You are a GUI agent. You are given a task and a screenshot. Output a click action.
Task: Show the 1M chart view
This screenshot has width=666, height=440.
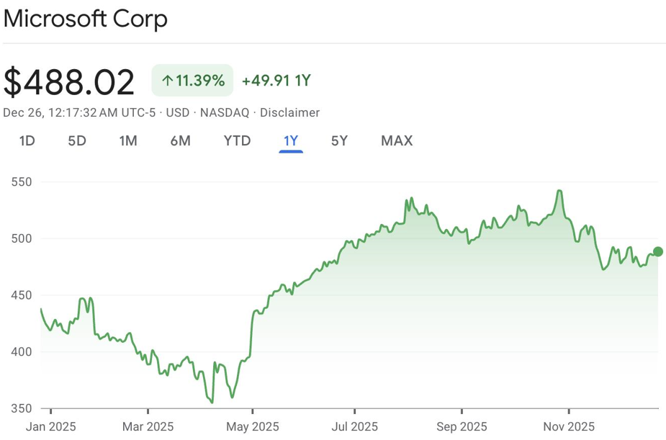point(128,140)
